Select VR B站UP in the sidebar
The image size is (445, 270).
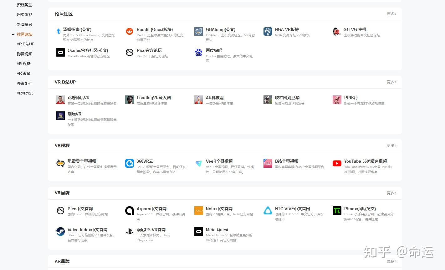click(26, 44)
